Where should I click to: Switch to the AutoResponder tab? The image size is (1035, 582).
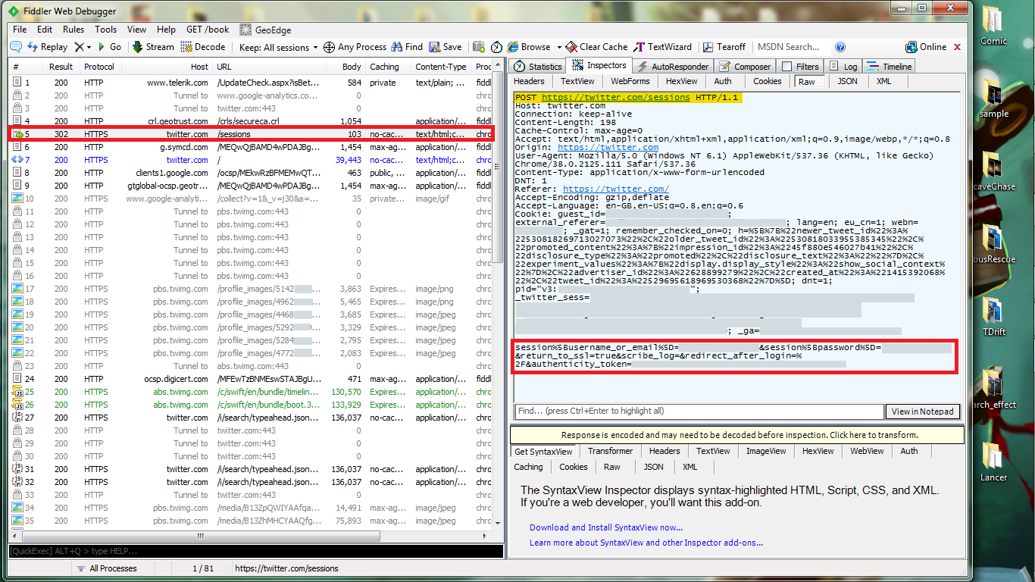(x=671, y=67)
